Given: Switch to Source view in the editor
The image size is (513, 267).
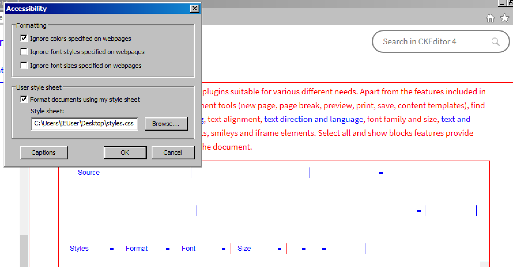Looking at the screenshot, I should point(88,172).
